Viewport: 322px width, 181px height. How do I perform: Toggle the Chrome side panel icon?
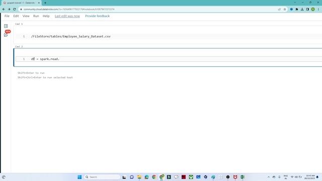coord(307,9)
